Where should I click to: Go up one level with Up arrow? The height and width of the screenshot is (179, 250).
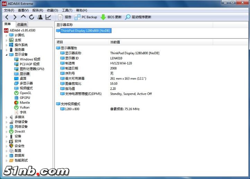pos(23,17)
